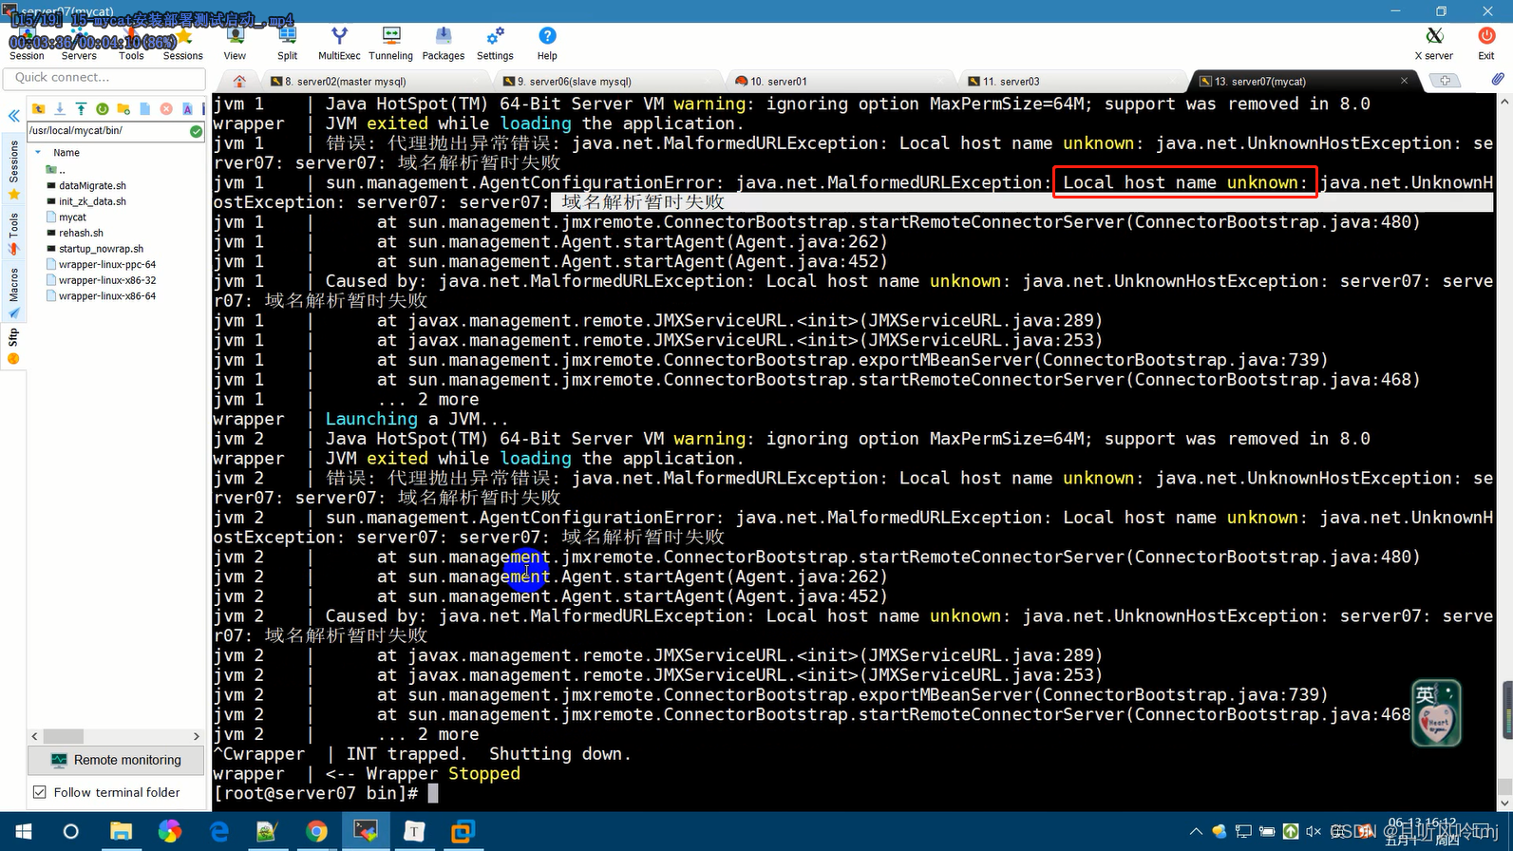Viewport: 1513px width, 851px height.
Task: Click the rename 'A' icon in SFTP toolbar
Action: [x=187, y=109]
